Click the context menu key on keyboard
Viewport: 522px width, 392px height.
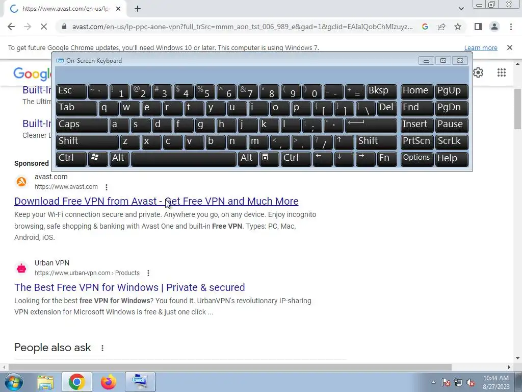[269, 159]
